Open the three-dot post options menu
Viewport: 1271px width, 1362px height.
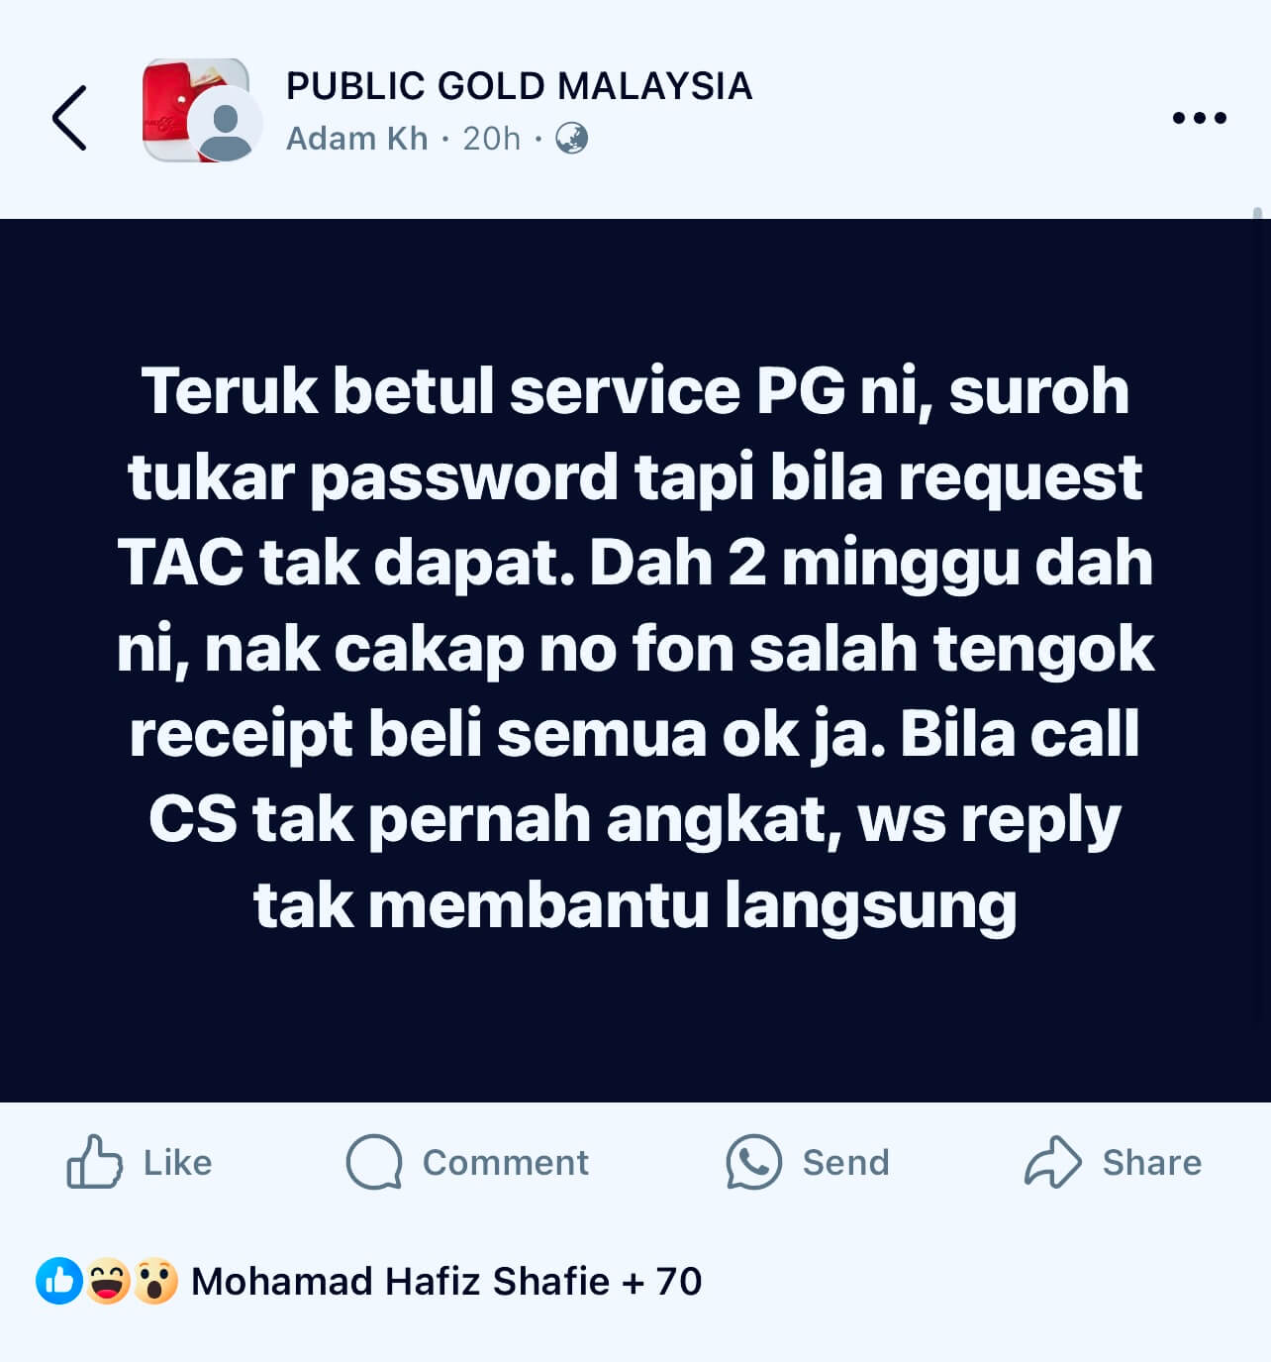coord(1199,118)
